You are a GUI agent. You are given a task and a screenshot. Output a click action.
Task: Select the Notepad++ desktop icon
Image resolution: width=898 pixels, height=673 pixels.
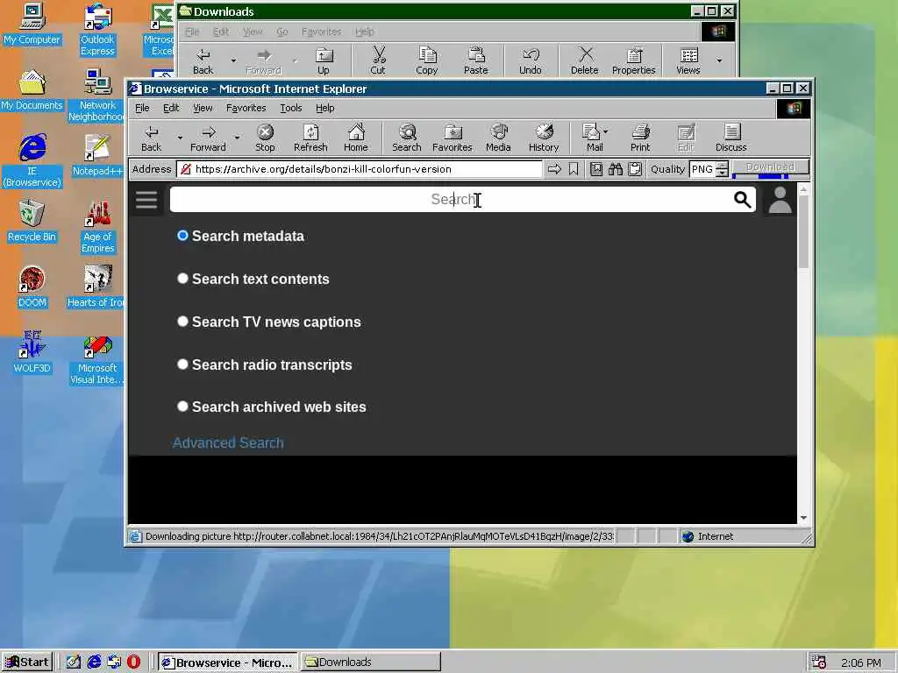[x=97, y=155]
